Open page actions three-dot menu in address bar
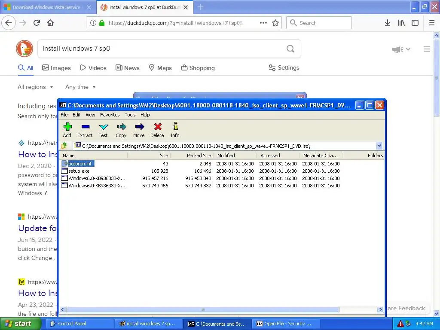This screenshot has height=330, width=440. tap(263, 23)
